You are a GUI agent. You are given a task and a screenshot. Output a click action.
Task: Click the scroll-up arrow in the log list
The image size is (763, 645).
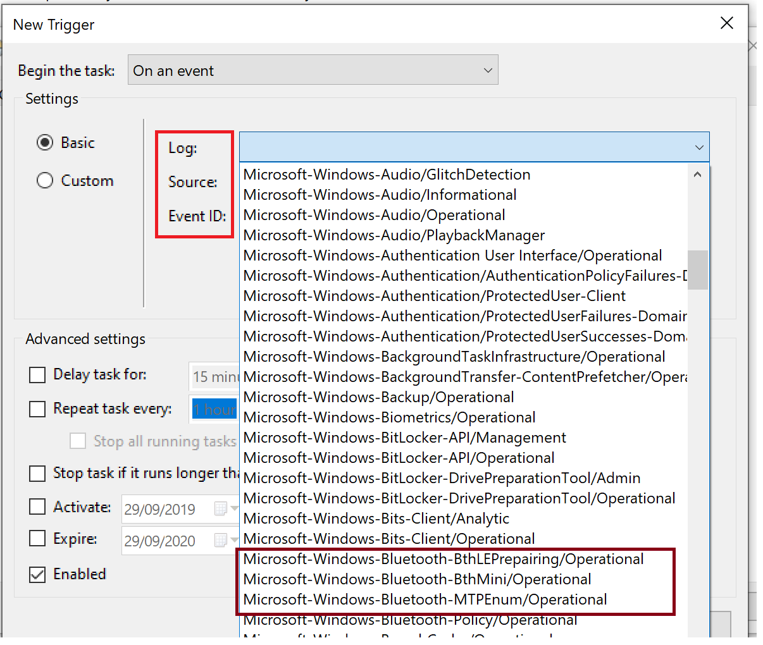[698, 174]
